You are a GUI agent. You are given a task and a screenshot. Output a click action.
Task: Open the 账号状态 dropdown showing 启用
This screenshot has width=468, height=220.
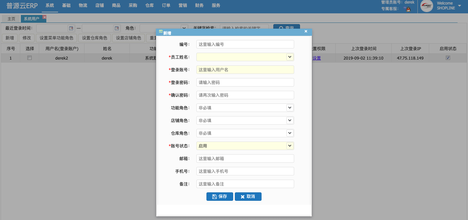(x=290, y=146)
